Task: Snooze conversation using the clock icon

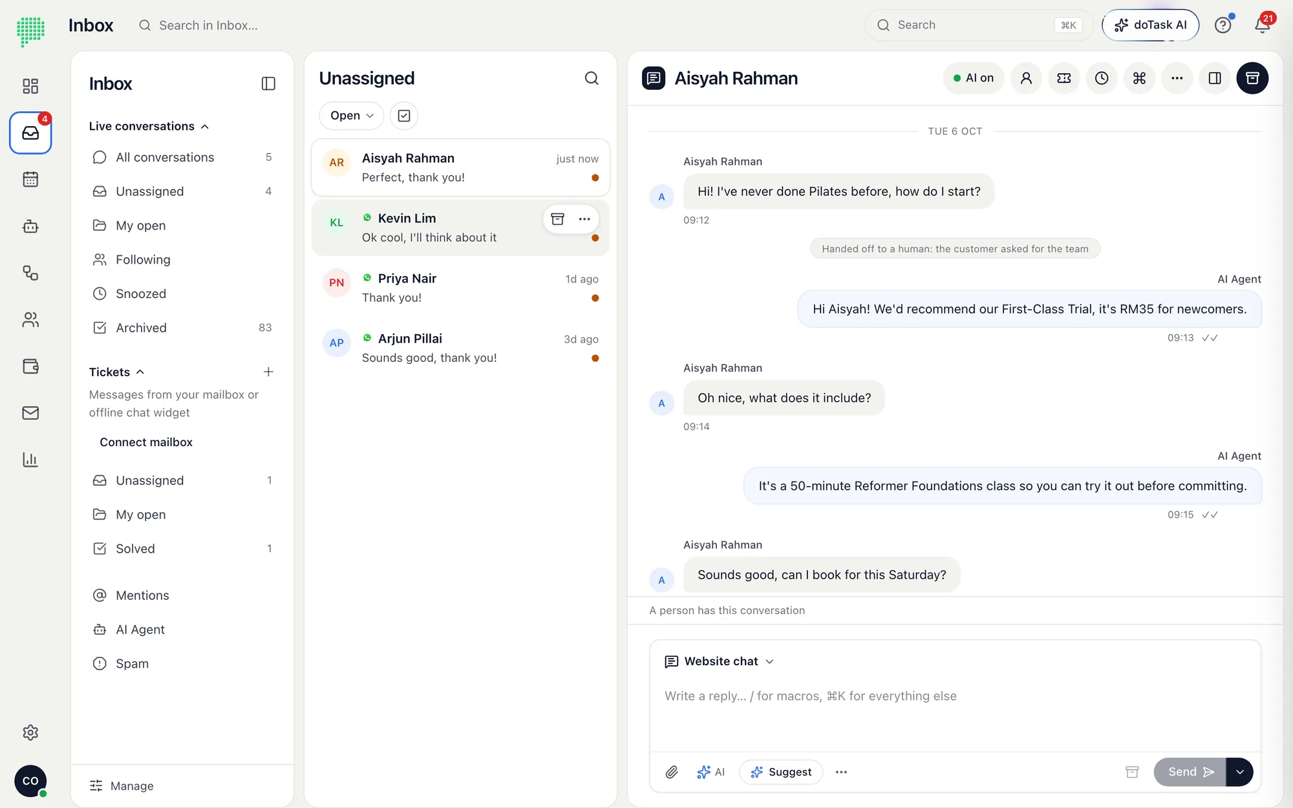Action: coord(1102,78)
